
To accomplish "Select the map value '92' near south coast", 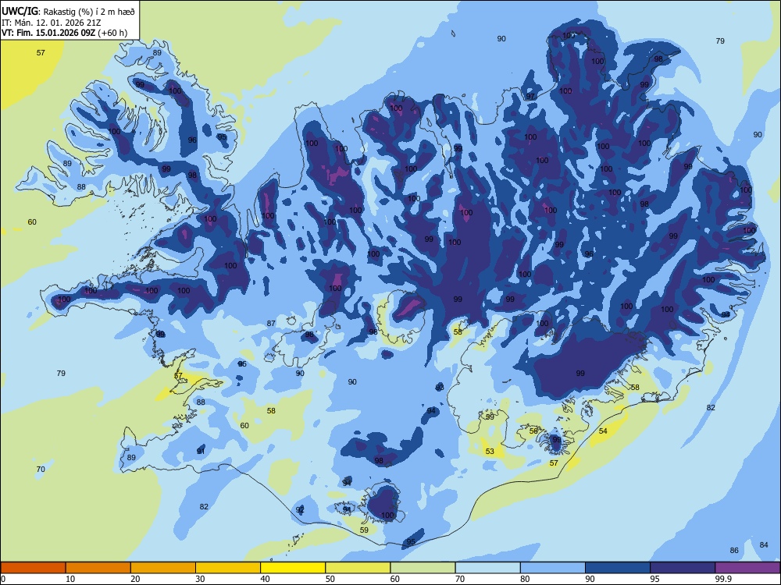I will 300,510.
